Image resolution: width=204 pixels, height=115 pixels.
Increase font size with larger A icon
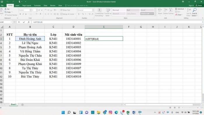click(x=39, y=10)
